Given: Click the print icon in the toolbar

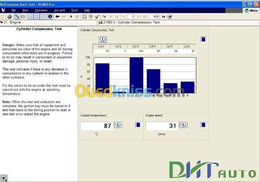Looking at the screenshot, I should 10,17.
